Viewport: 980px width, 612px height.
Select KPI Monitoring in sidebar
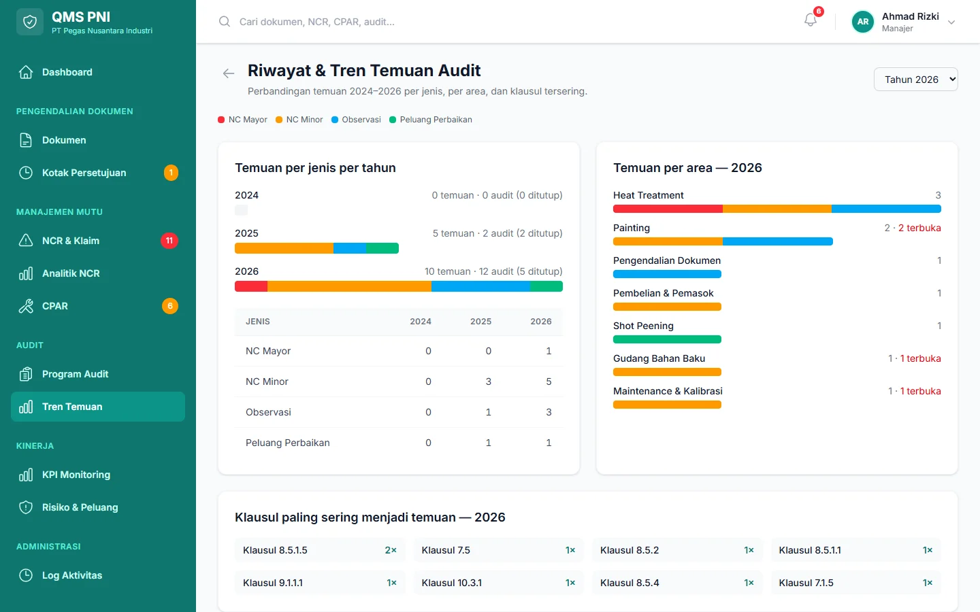click(98, 475)
